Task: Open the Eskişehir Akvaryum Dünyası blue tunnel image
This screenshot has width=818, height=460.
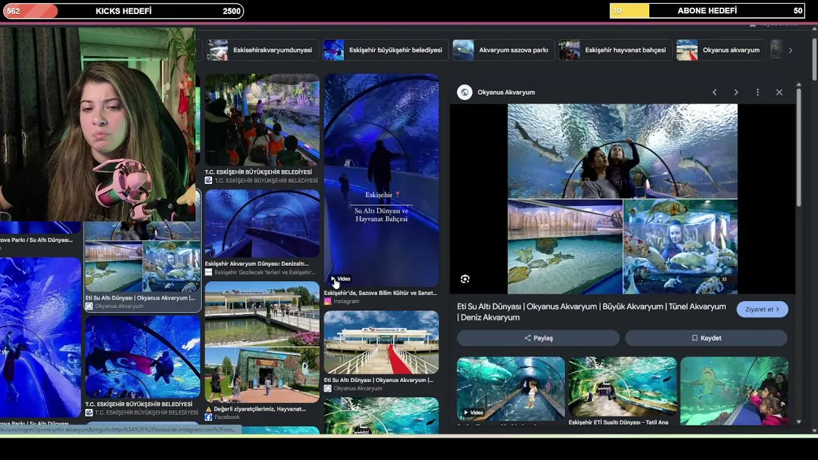Action: [262, 224]
